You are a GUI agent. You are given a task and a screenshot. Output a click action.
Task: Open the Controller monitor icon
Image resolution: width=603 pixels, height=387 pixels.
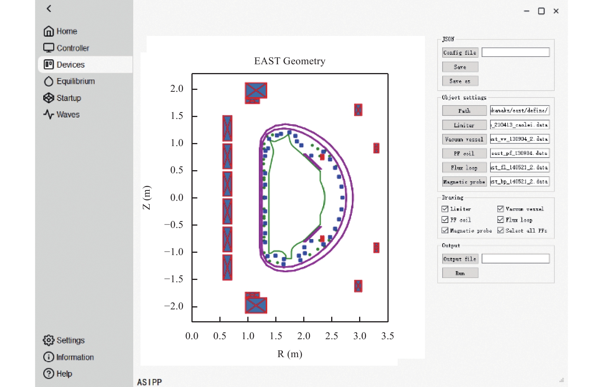pyautogui.click(x=49, y=48)
